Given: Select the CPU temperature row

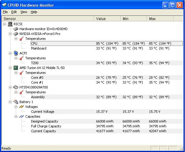Looking at the screenshot, I should click(107, 43).
